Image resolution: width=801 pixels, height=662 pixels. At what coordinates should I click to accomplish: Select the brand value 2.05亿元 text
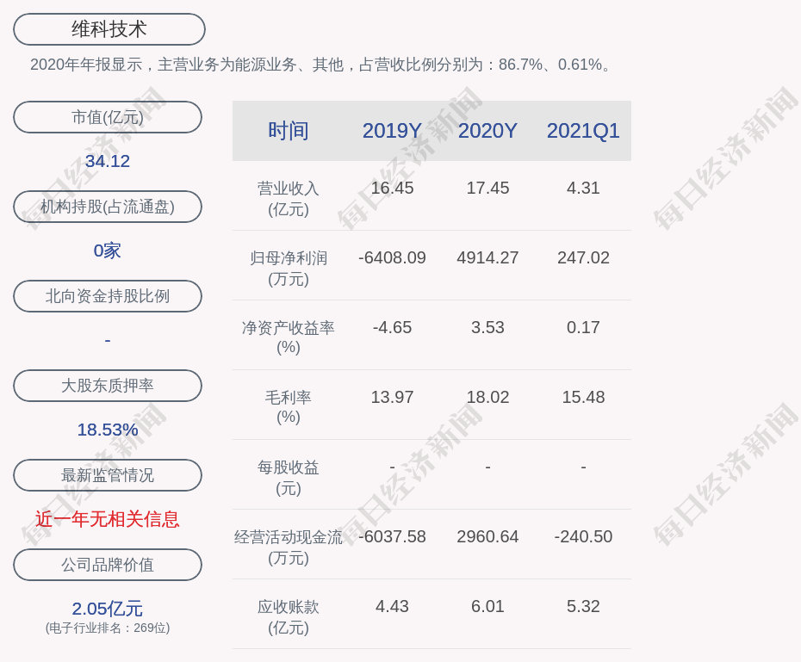107,609
